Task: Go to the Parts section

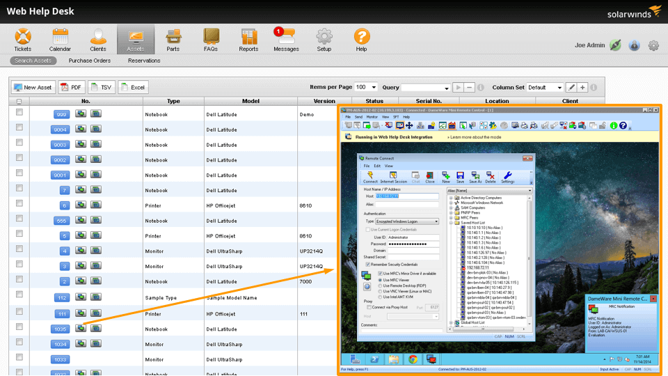Action: (x=173, y=40)
